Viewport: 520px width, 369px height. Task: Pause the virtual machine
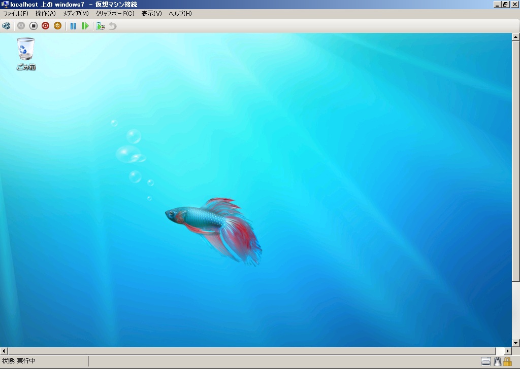click(73, 26)
